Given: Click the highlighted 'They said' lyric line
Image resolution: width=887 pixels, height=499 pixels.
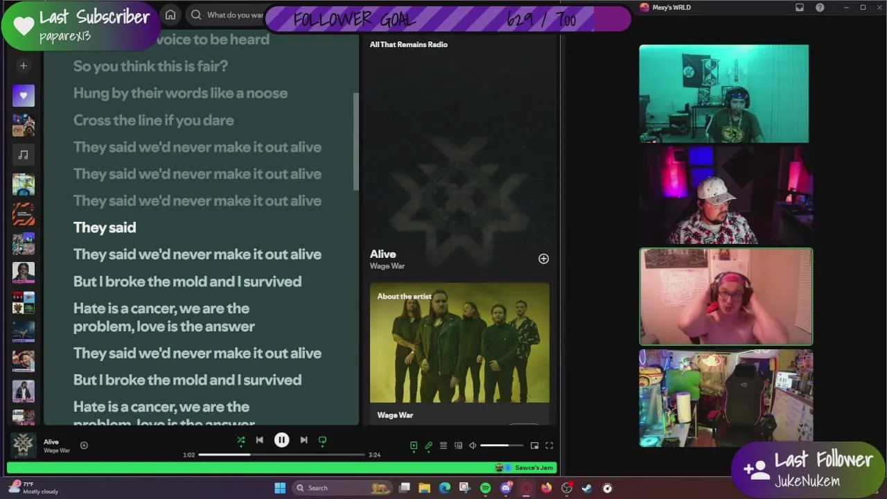Looking at the screenshot, I should (x=105, y=227).
